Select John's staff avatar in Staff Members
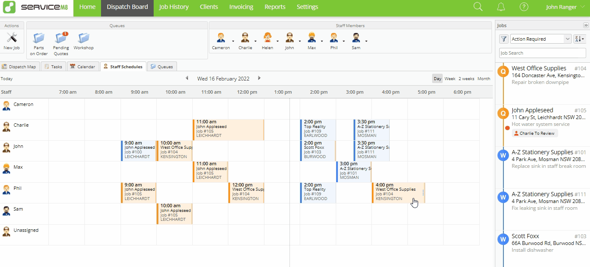The image size is (590, 267). 289,38
